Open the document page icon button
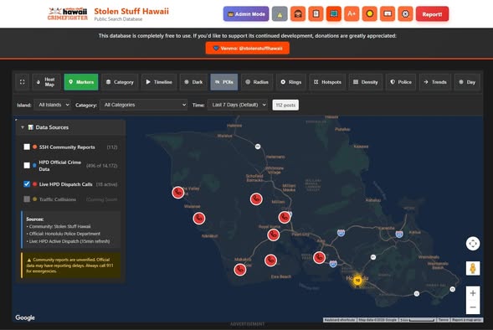 316,14
